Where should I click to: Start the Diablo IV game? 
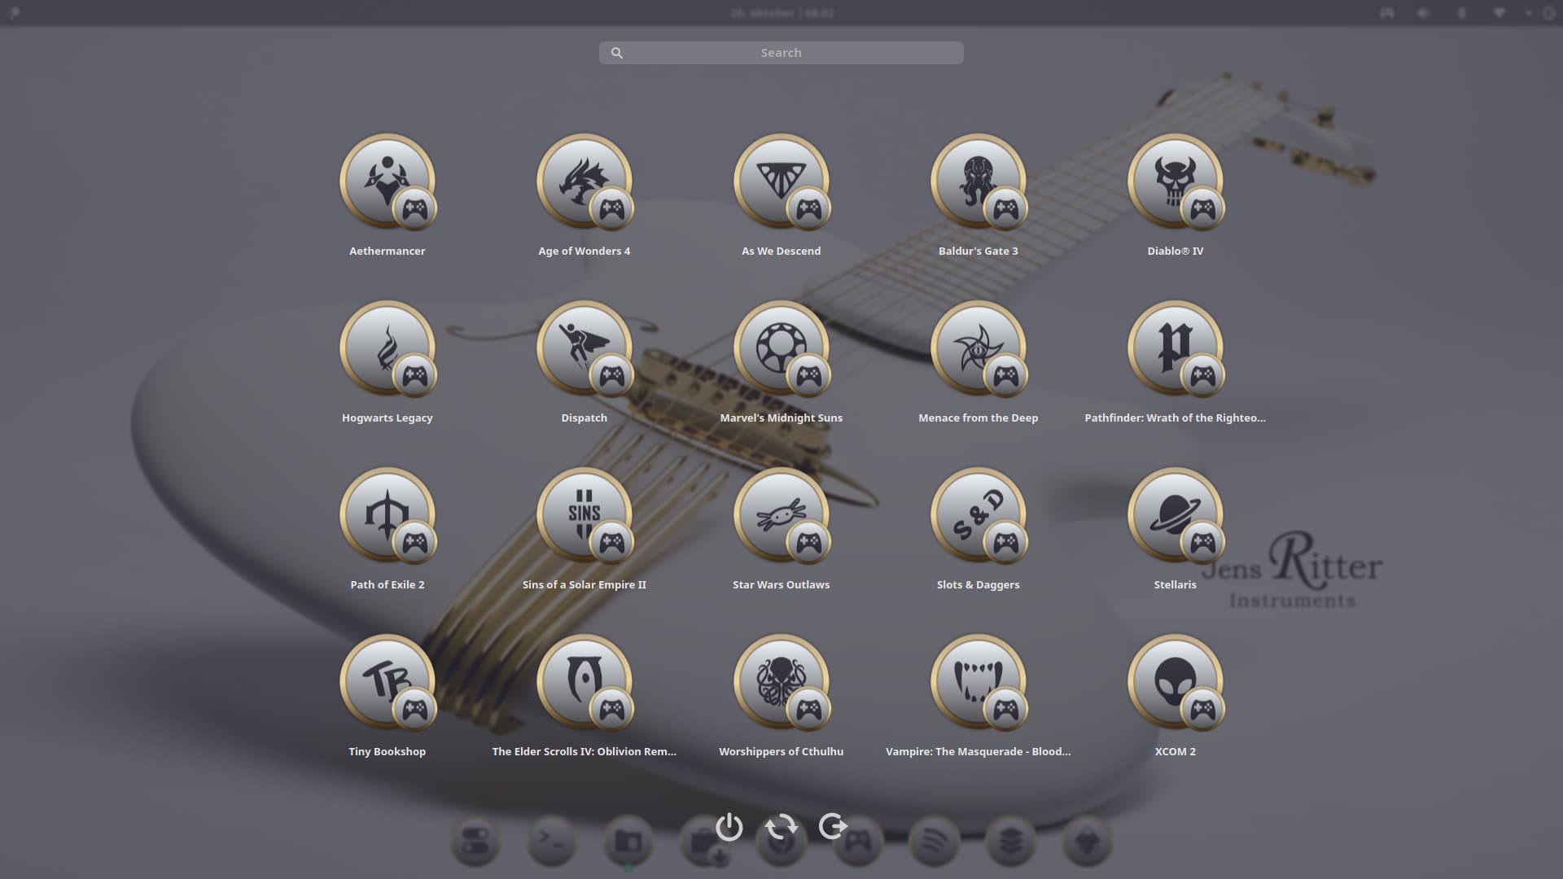pos(1175,182)
